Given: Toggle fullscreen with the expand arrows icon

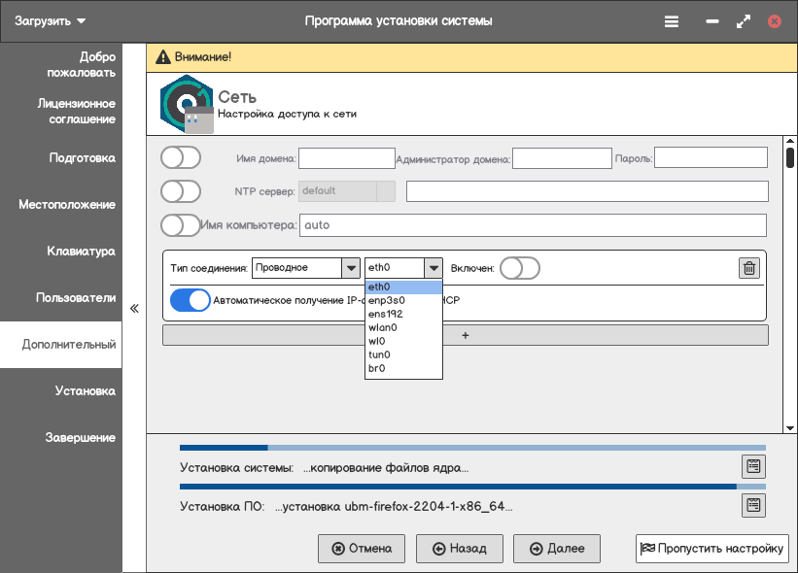Looking at the screenshot, I should pos(744,20).
